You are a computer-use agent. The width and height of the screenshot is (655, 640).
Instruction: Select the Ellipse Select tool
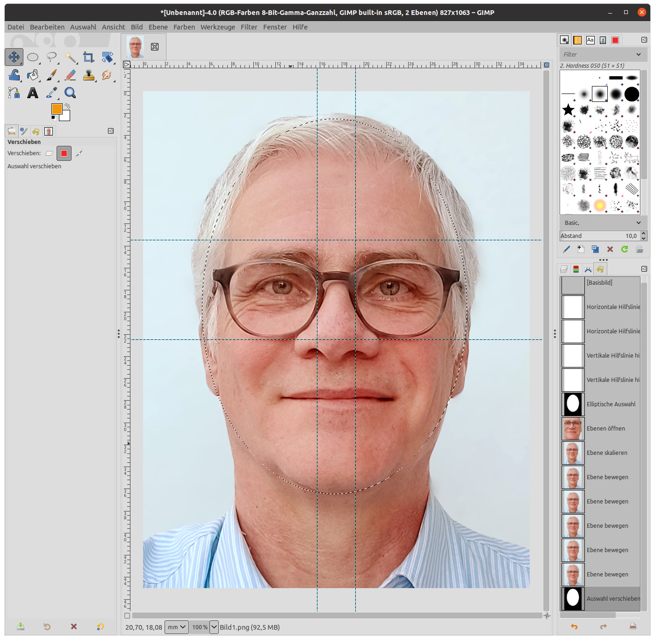point(33,57)
